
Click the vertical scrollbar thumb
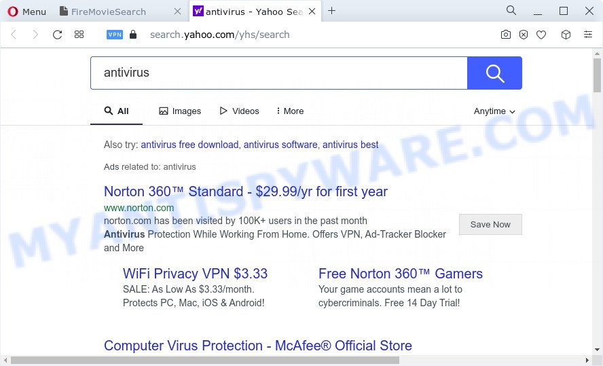[597, 75]
